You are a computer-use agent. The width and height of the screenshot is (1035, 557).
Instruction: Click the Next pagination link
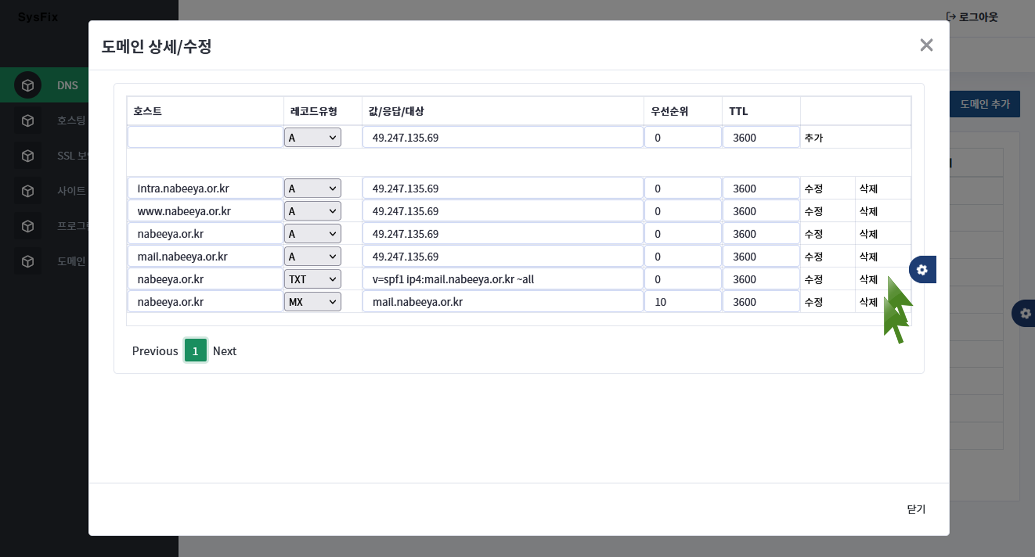(x=225, y=351)
